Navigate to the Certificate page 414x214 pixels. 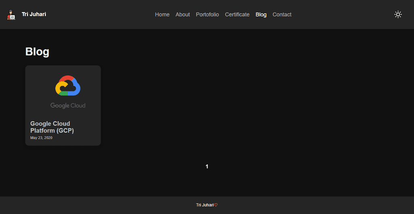[237, 15]
